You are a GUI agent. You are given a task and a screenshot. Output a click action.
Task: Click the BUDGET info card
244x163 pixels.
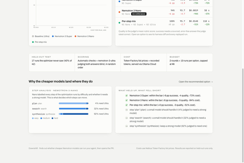190,63
